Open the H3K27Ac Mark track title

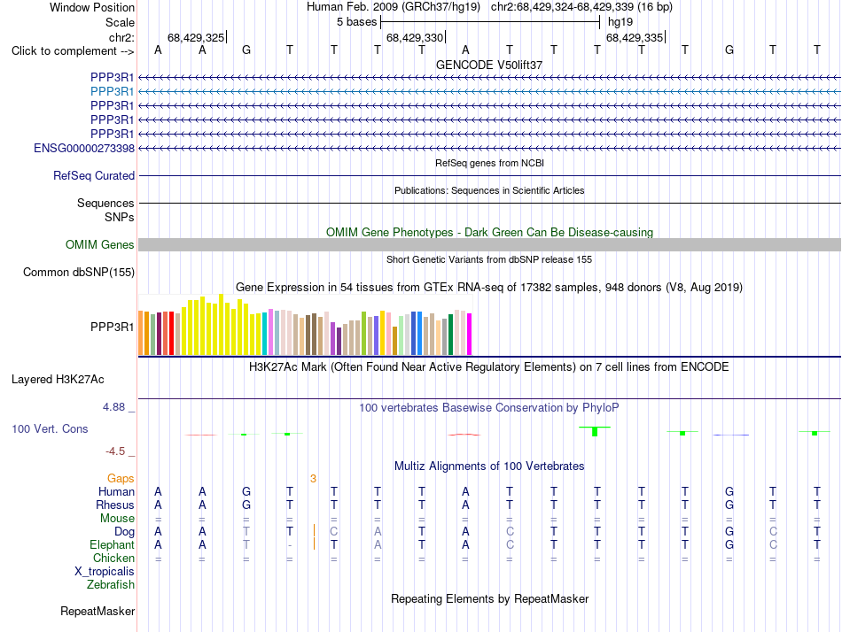[489, 367]
